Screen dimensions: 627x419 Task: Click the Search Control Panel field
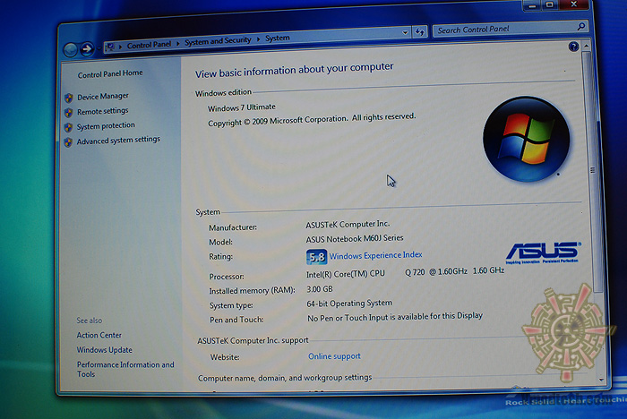(511, 29)
